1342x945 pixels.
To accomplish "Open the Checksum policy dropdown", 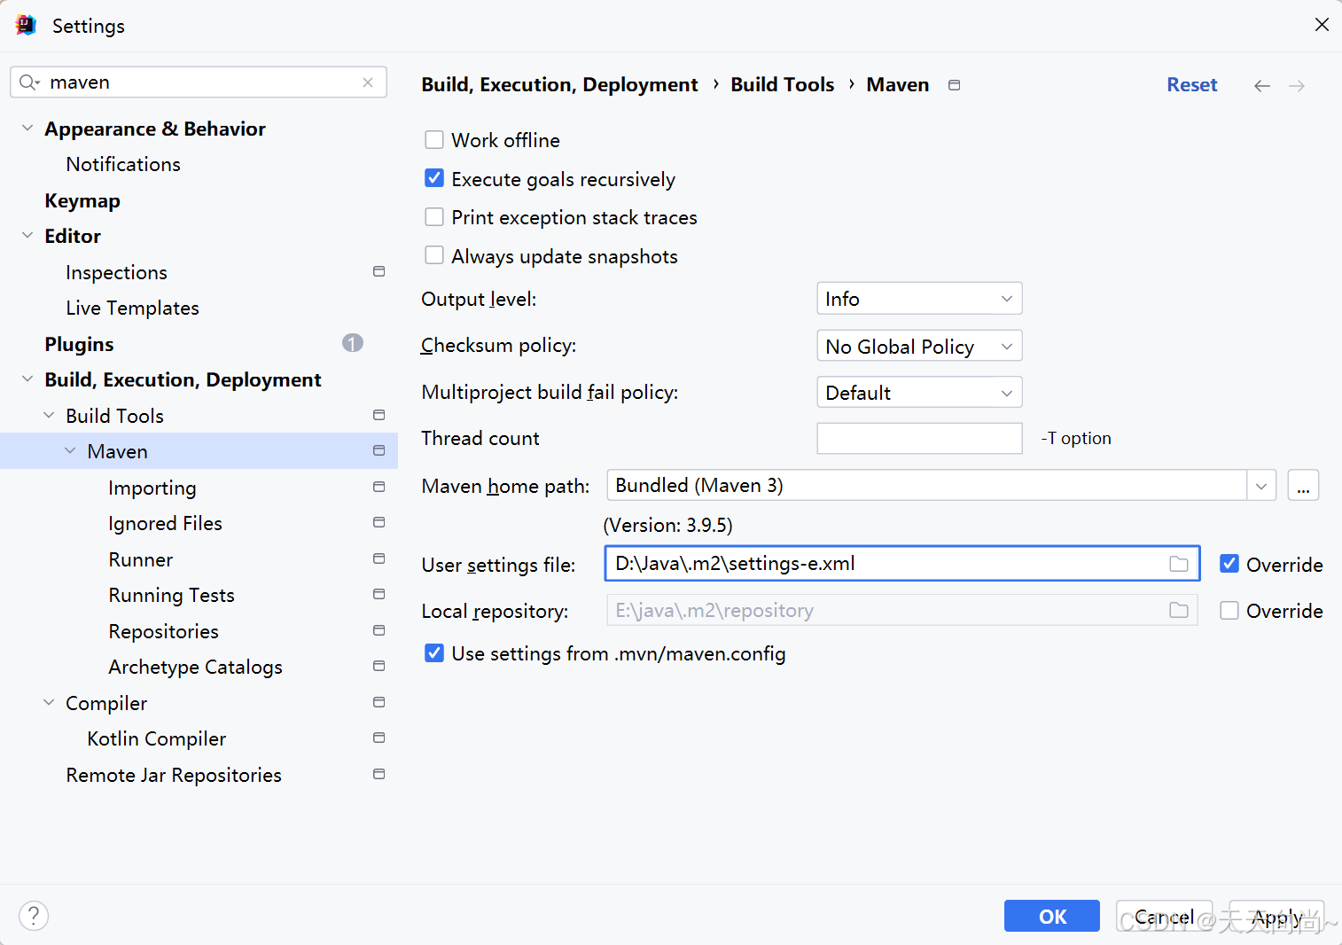I will (x=919, y=346).
